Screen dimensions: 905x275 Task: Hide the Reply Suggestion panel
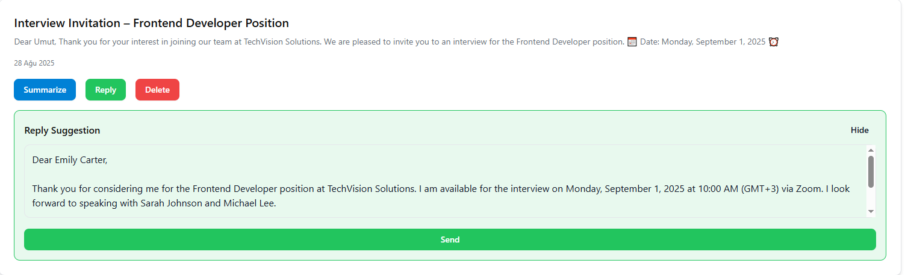[859, 130]
